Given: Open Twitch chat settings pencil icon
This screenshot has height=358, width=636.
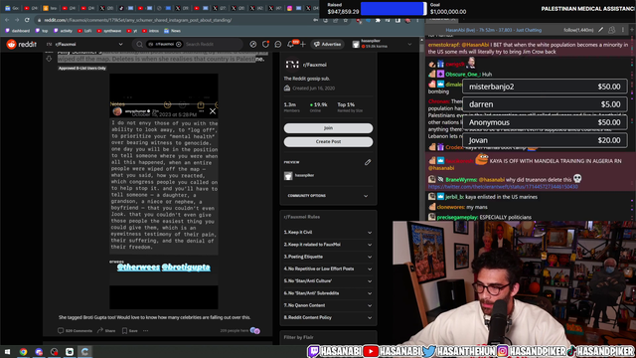Looking at the screenshot, I should point(600,30).
